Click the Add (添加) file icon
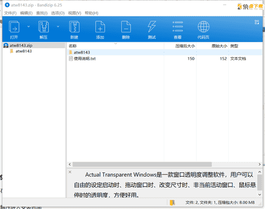 100,27
